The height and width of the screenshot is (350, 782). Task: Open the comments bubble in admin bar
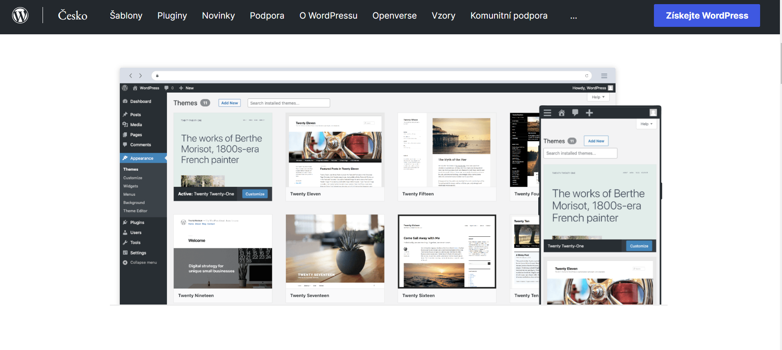166,88
